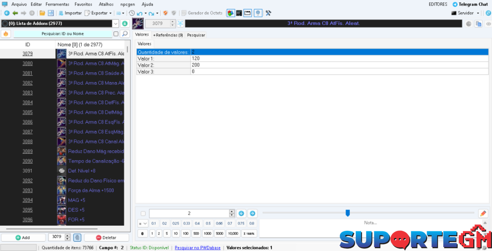Open the equals operator dropdown

pos(143,223)
